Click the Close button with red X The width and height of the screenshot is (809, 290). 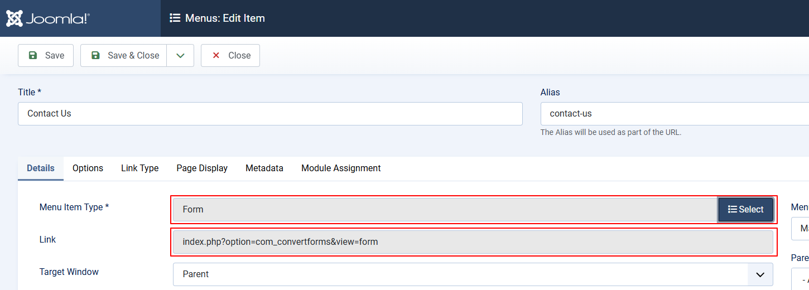[x=230, y=56]
